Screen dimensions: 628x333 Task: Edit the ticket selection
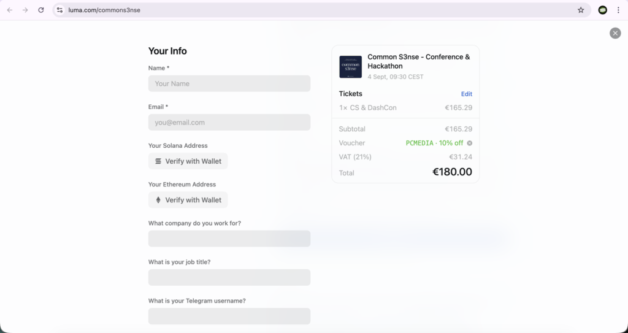[x=467, y=94]
